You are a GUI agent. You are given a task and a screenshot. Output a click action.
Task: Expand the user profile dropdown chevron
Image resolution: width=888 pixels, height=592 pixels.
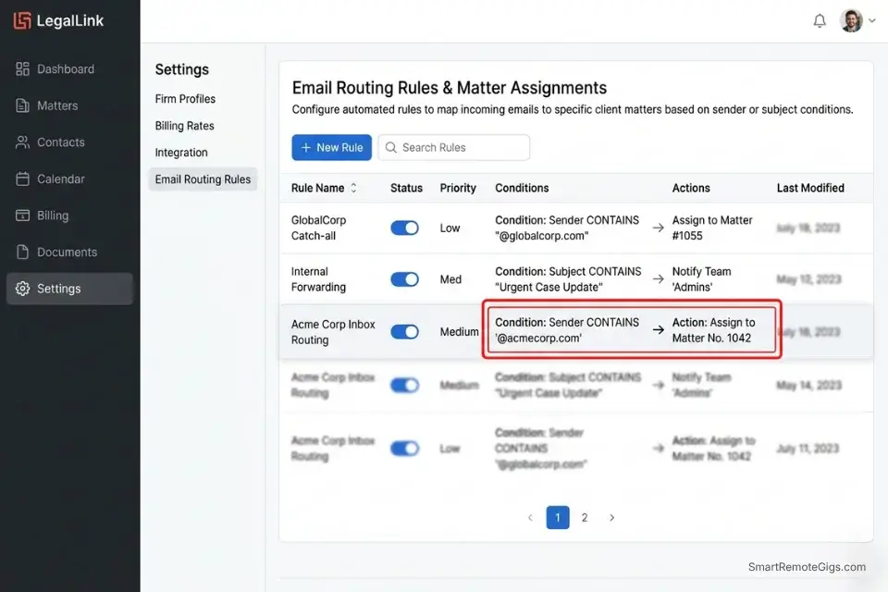point(872,20)
